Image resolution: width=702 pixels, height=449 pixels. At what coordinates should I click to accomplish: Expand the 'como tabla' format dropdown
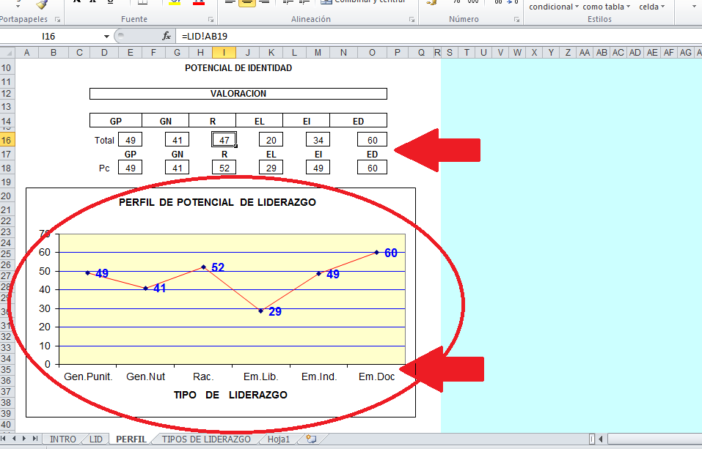pos(629,7)
